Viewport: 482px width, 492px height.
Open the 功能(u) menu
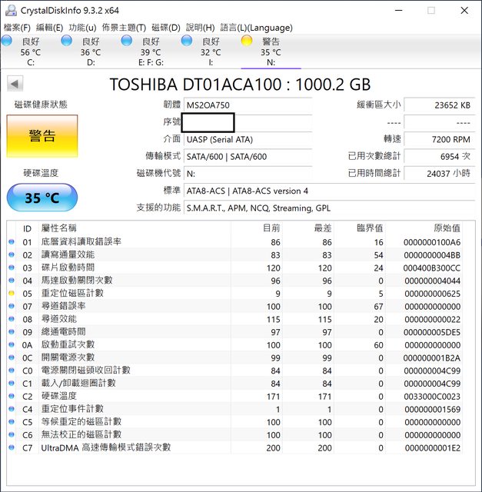(x=82, y=28)
